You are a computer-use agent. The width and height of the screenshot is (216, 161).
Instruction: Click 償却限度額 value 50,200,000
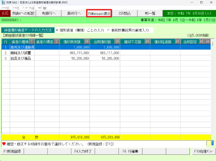[80, 58]
